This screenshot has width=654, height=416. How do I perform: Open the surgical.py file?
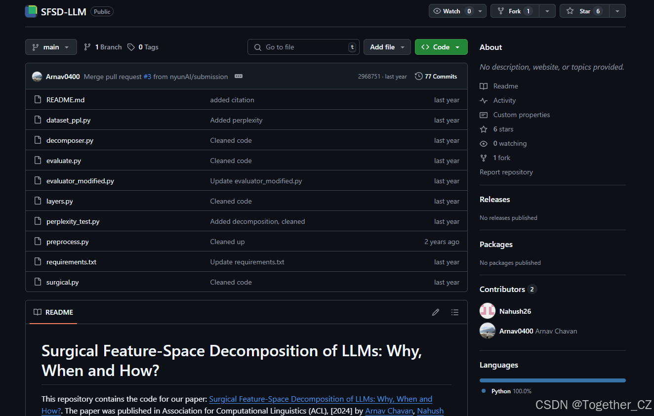pyautogui.click(x=62, y=282)
